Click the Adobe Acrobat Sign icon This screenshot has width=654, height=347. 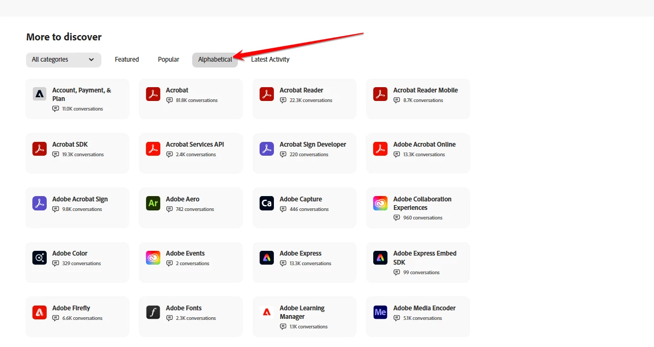coord(39,203)
